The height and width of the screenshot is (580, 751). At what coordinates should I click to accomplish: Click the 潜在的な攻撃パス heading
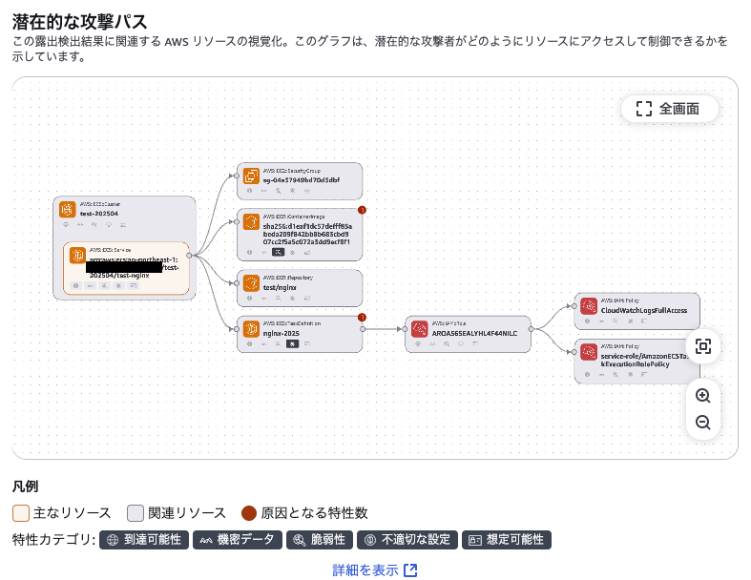coord(79,22)
